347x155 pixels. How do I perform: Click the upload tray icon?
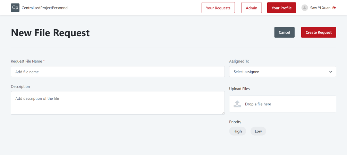pos(237,104)
